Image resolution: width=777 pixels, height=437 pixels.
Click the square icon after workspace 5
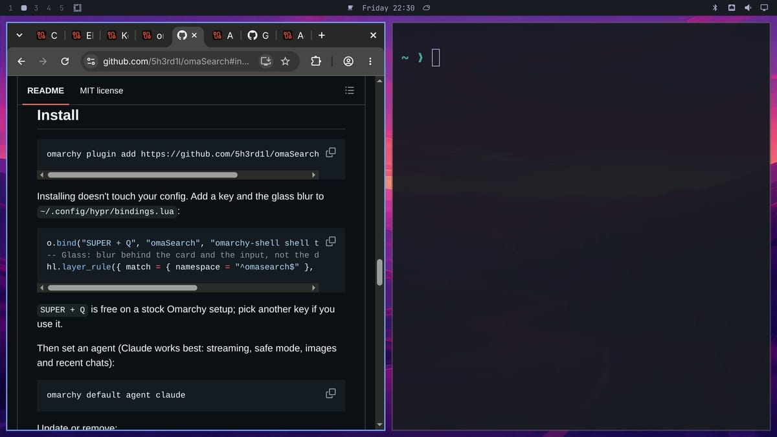(x=77, y=8)
